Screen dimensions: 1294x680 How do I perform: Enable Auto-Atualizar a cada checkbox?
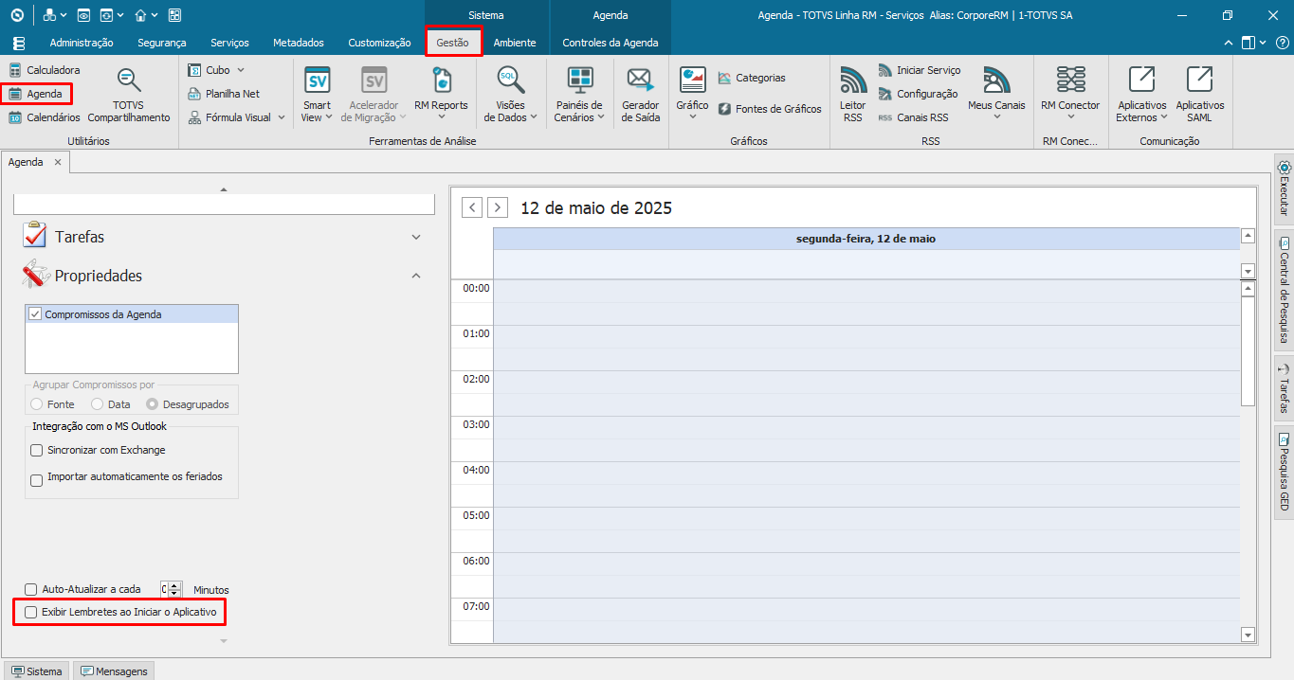coord(31,589)
